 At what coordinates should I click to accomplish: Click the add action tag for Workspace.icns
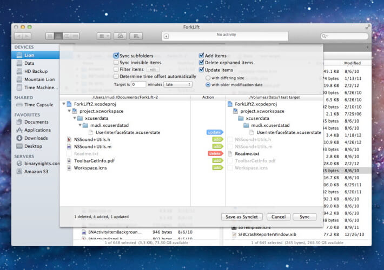[x=217, y=168]
